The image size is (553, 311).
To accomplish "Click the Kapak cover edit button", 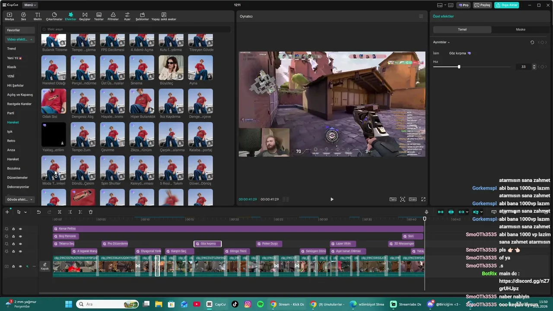I will (x=44, y=266).
